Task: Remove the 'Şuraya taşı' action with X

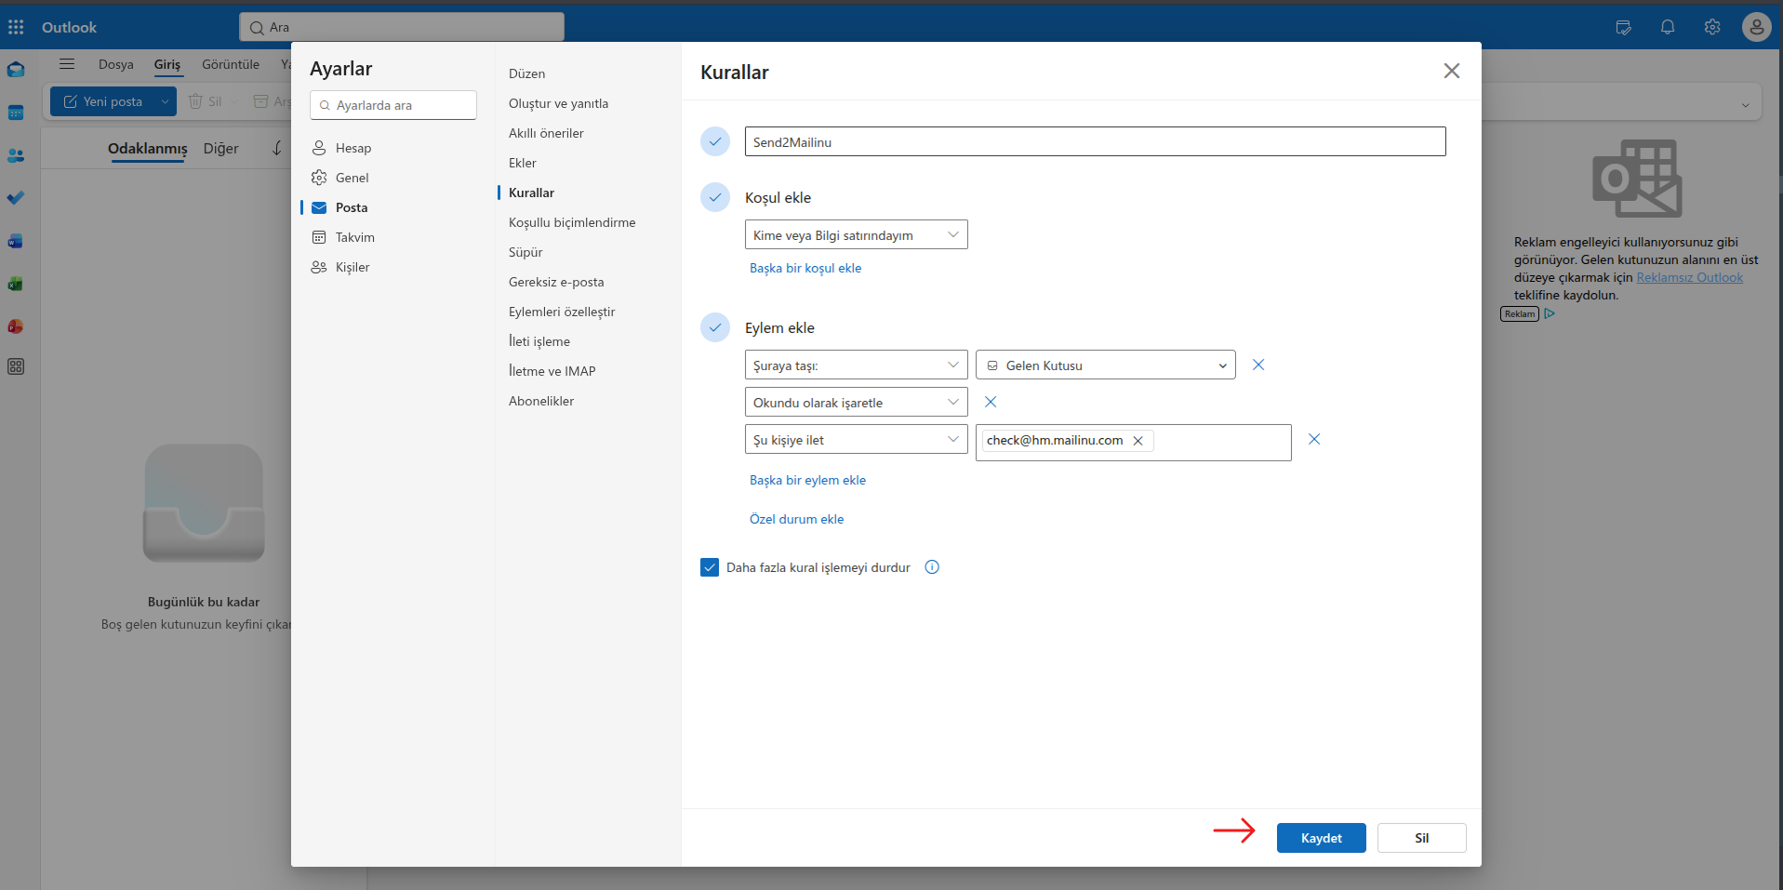Action: click(x=1258, y=365)
